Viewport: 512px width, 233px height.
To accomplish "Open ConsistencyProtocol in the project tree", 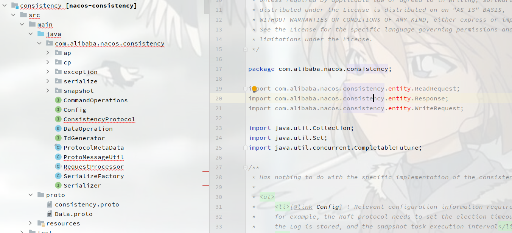I will 99,119.
